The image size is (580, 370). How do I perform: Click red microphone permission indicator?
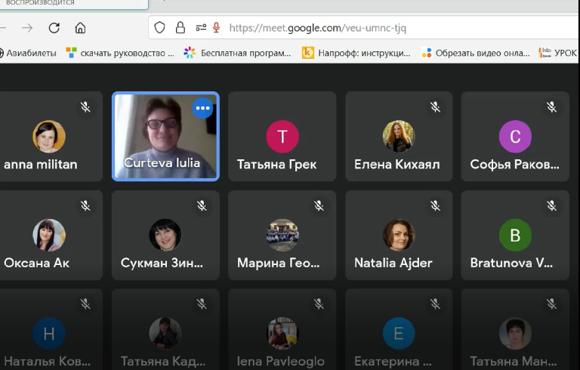(217, 28)
